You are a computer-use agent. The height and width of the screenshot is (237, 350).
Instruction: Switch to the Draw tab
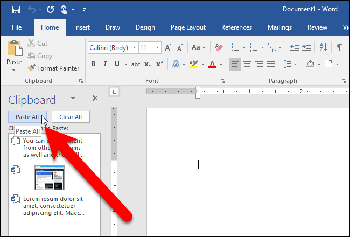point(113,27)
